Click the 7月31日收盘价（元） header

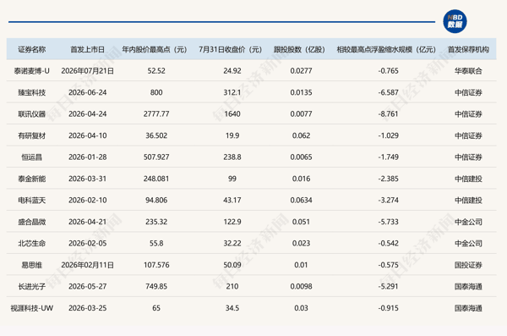point(230,50)
